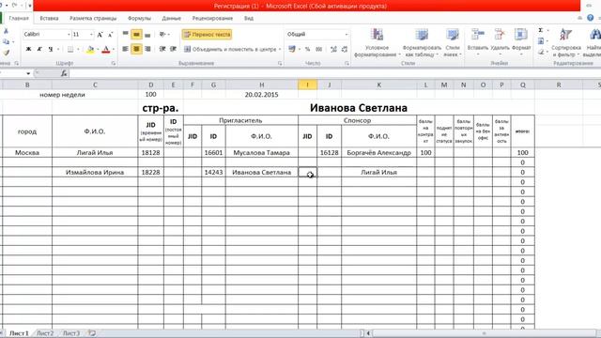The width and height of the screenshot is (601, 338).
Task: Open Excel help question mark icon
Action: (591, 18)
